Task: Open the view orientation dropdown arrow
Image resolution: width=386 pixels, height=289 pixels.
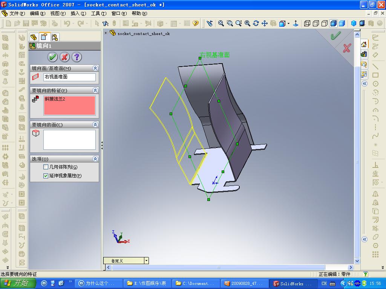Action: pyautogui.click(x=288, y=24)
